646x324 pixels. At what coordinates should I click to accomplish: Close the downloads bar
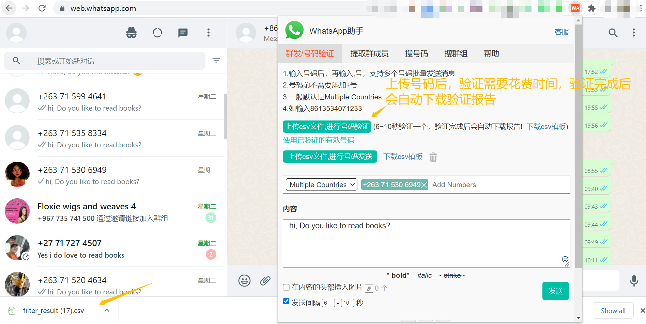pos(642,310)
